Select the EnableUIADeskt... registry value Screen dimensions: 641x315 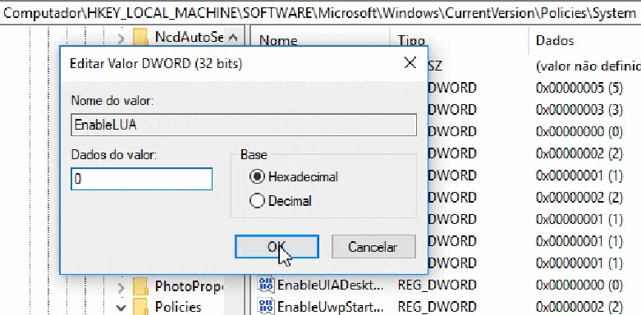pos(330,285)
